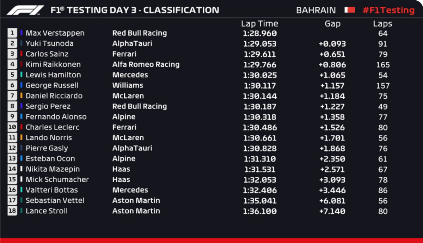423x243 pixels.
Task: Open the #F1Testing hashtag
Action: point(388,10)
